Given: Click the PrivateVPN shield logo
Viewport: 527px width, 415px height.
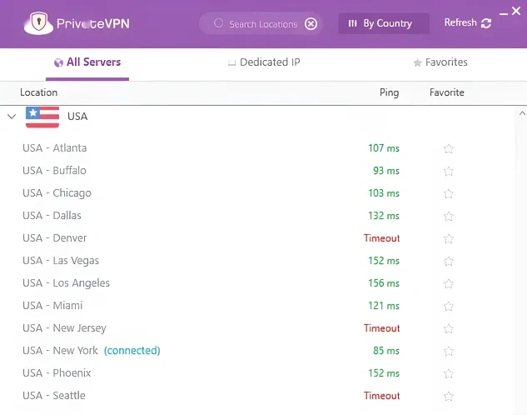Looking at the screenshot, I should coord(38,23).
